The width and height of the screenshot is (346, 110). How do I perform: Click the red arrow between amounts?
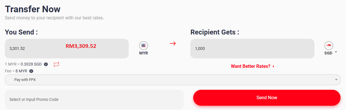coord(173,44)
